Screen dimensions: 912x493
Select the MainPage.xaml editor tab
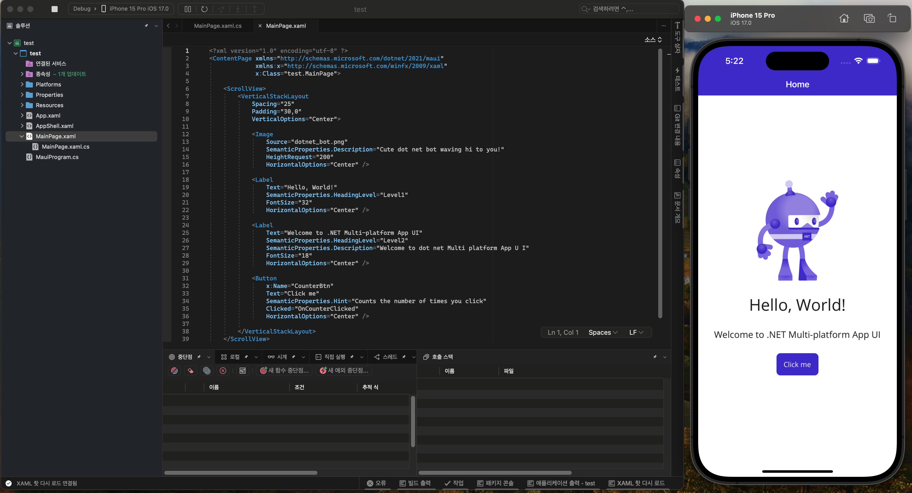[x=286, y=26]
